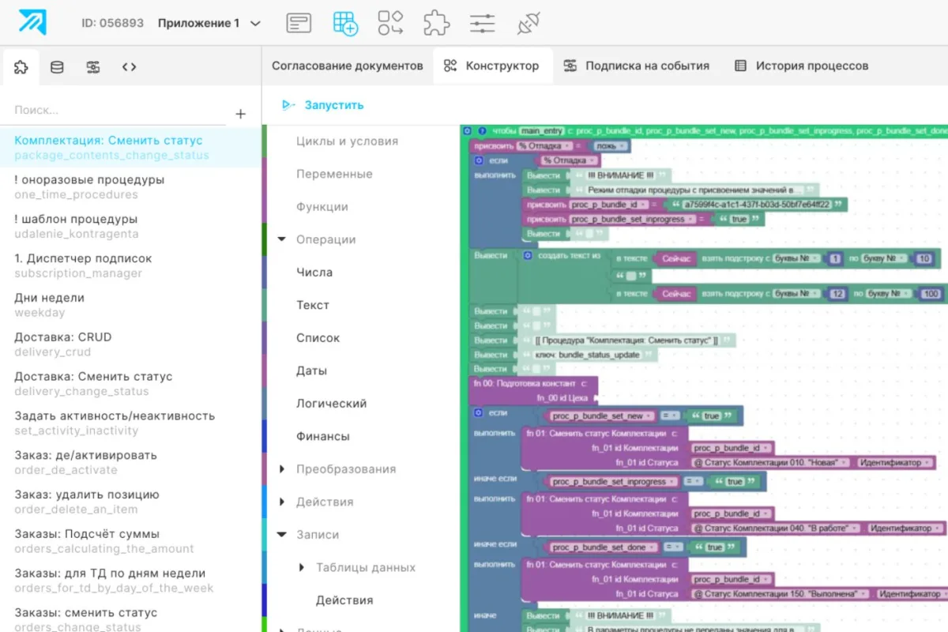Run procedure with Запустить button
Screen dimensions: 948x632
[x=322, y=105]
